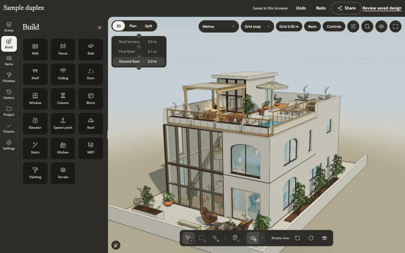
Task: Choose the Terrain tool
Action: point(63,173)
